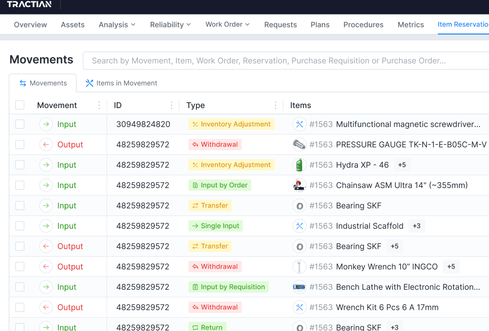Click the Withdrawal badge on PRESSURE GAUGE row
This screenshot has width=489, height=331.
click(x=215, y=144)
